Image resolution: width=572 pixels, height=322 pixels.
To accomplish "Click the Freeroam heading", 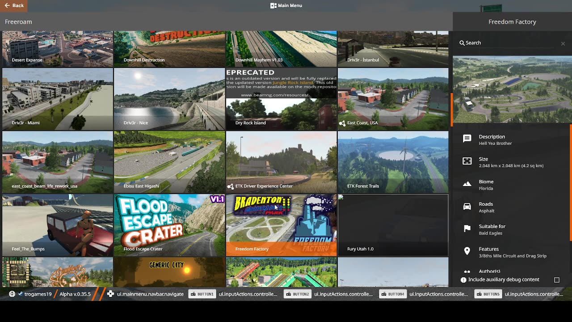I will [x=18, y=22].
